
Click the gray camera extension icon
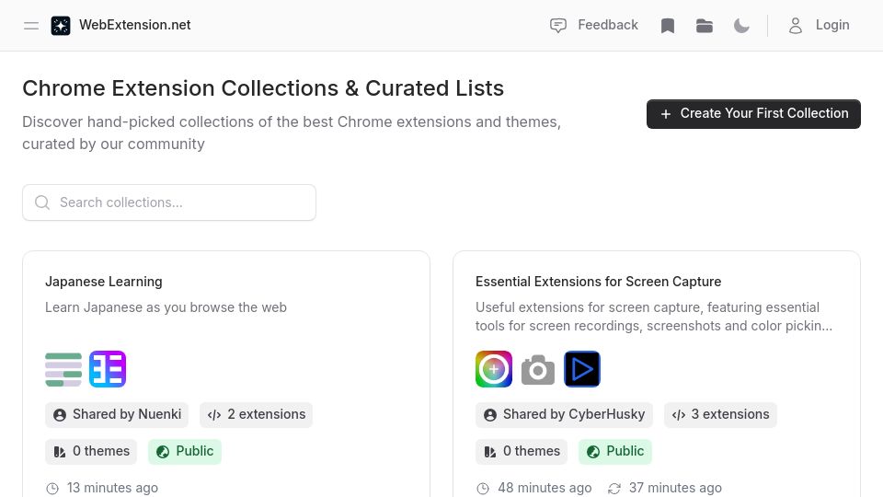(538, 369)
